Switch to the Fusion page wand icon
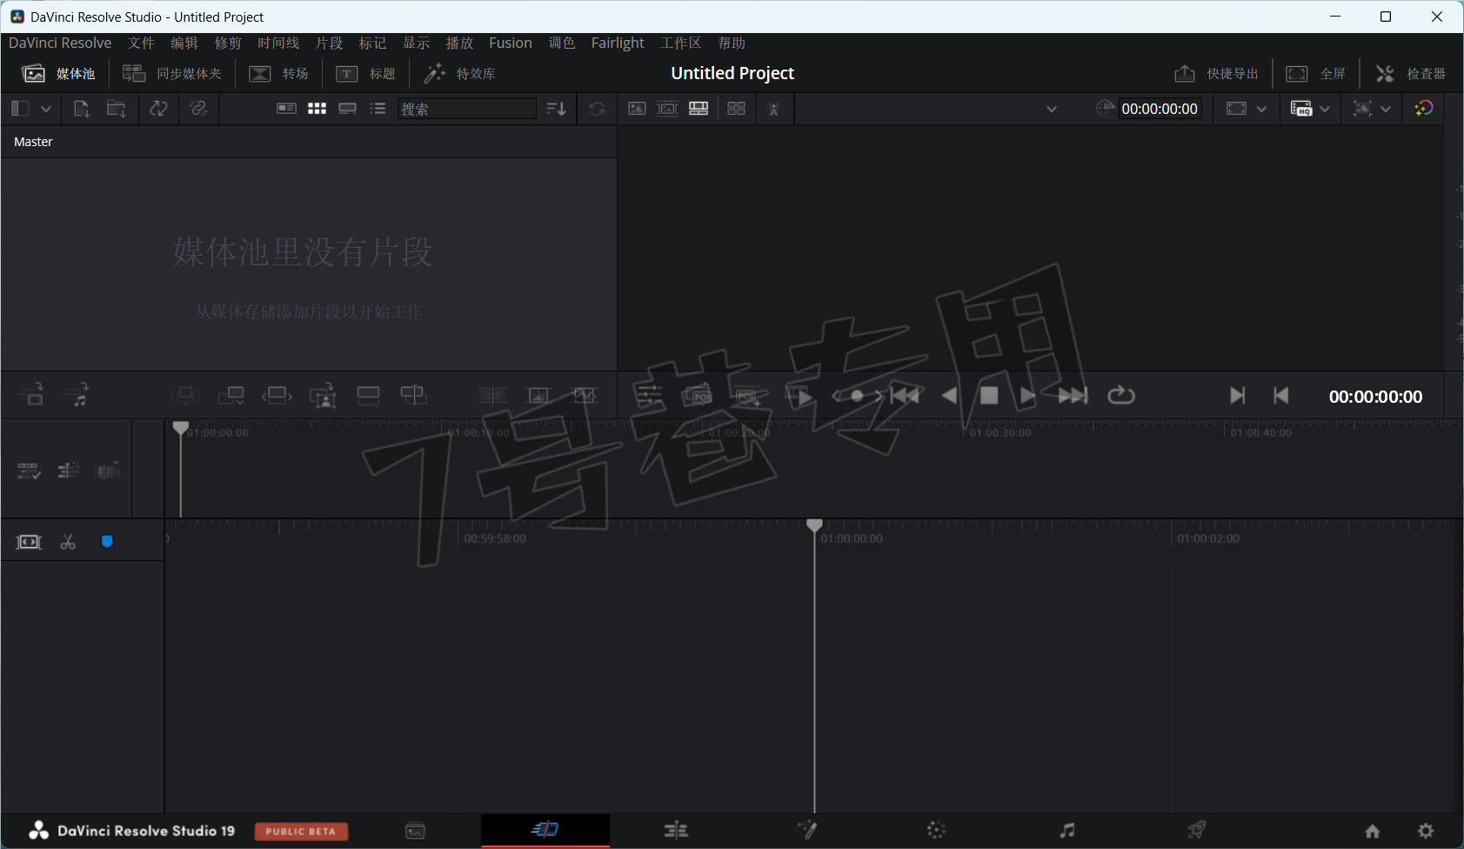The height and width of the screenshot is (849, 1464). click(x=806, y=830)
